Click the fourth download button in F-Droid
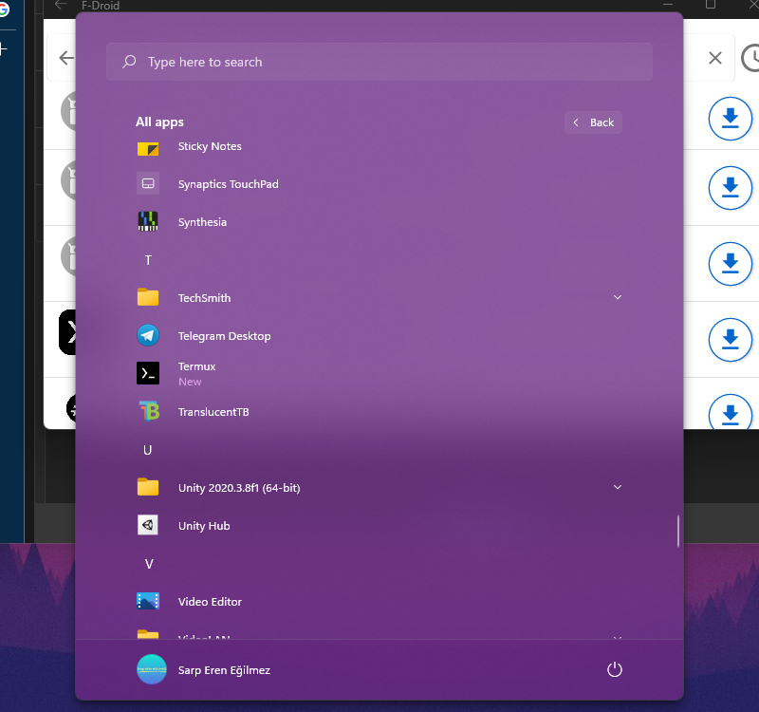 (730, 340)
